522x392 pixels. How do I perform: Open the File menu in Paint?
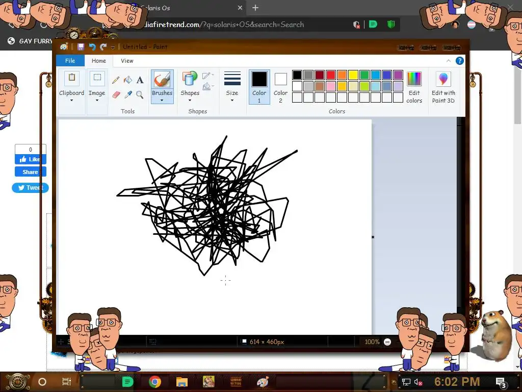(70, 61)
